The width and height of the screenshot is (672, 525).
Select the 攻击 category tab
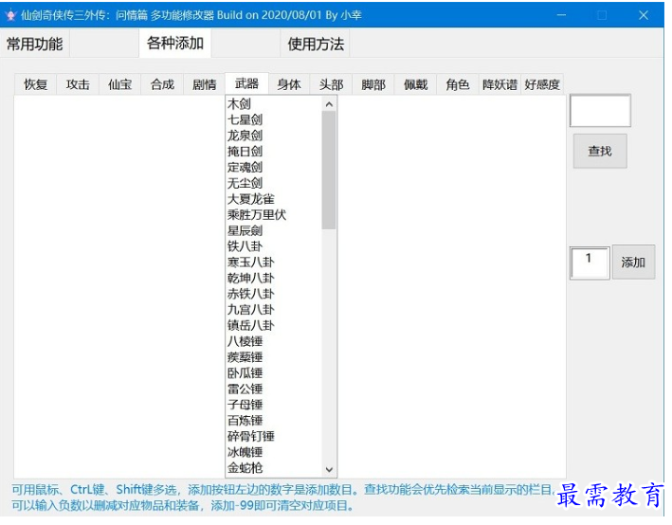(78, 84)
